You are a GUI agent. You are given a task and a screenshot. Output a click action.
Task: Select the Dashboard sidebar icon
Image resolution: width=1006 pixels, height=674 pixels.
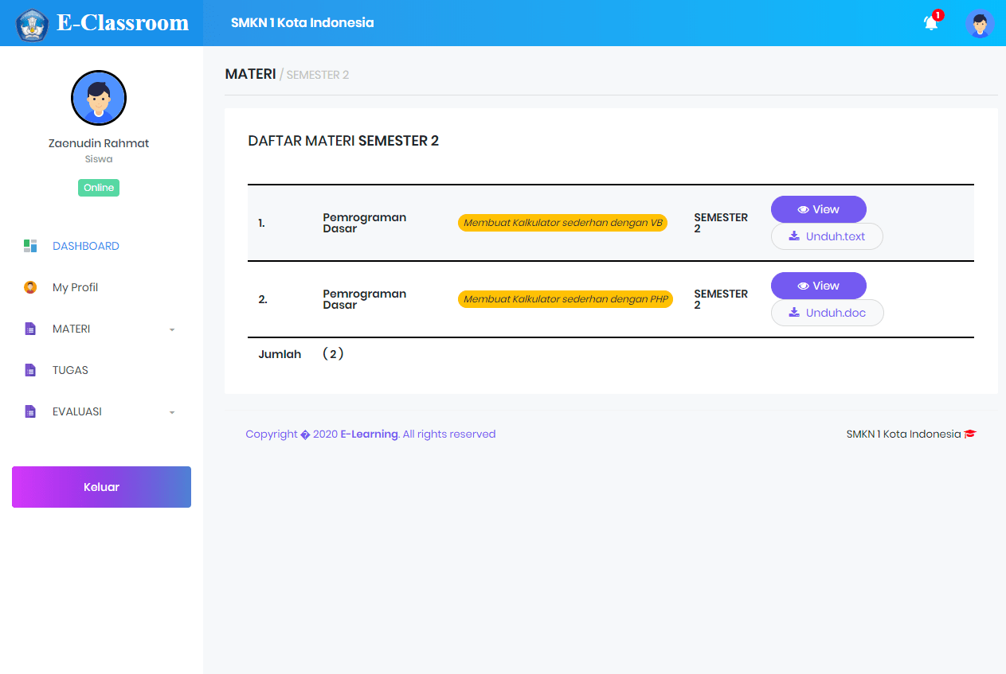[x=30, y=246]
